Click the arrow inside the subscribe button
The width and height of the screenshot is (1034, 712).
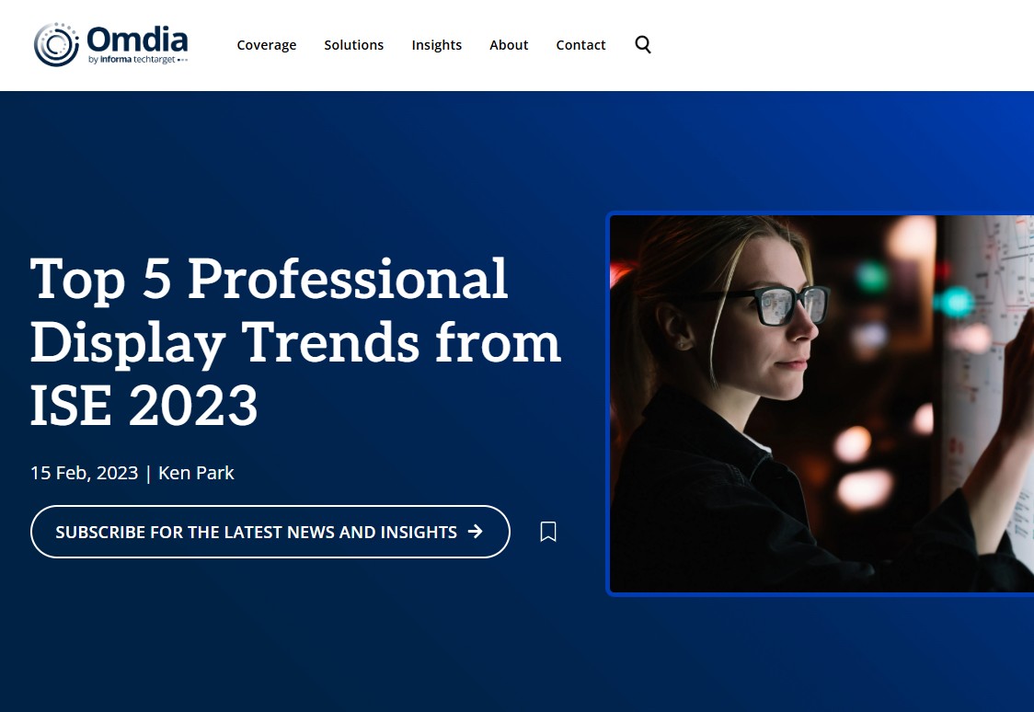[477, 532]
